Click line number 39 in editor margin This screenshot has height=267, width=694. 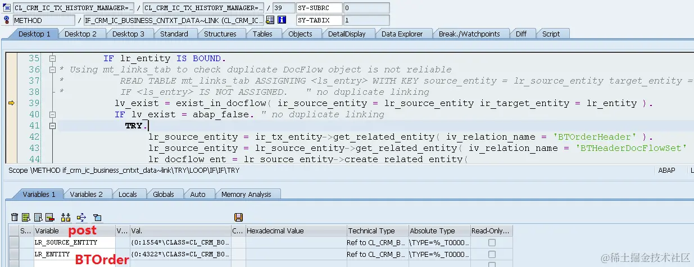click(34, 103)
